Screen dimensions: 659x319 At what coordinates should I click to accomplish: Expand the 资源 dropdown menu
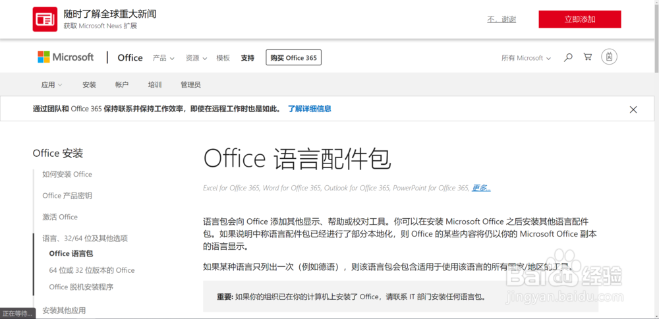click(196, 58)
